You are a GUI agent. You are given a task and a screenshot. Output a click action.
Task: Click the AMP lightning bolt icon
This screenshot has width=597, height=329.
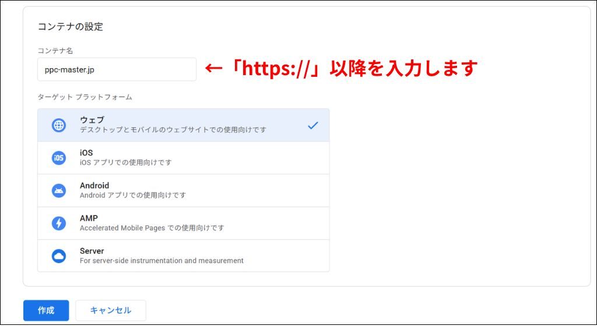(x=59, y=223)
